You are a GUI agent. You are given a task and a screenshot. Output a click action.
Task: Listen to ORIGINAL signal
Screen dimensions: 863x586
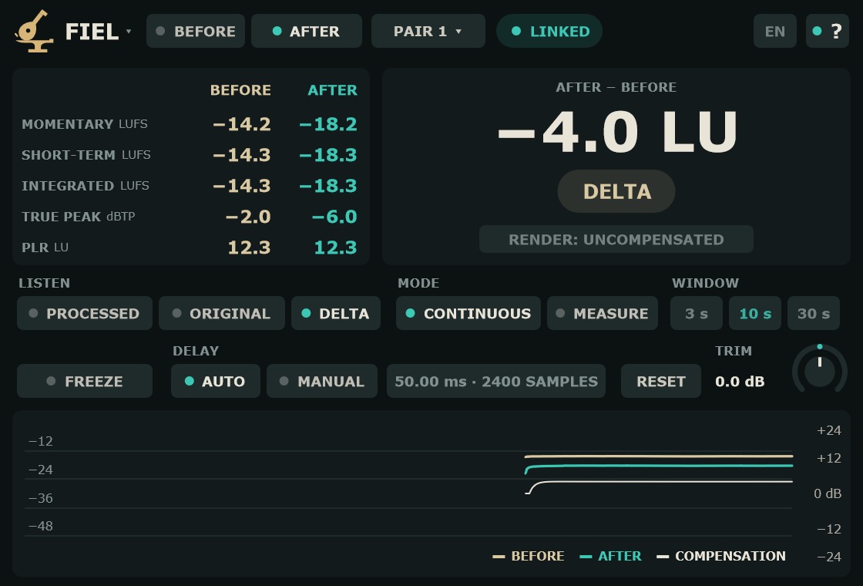coord(222,313)
